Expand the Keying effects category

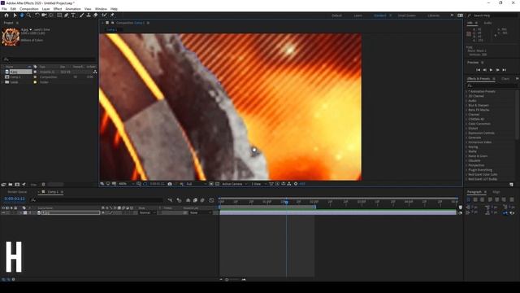(466, 146)
